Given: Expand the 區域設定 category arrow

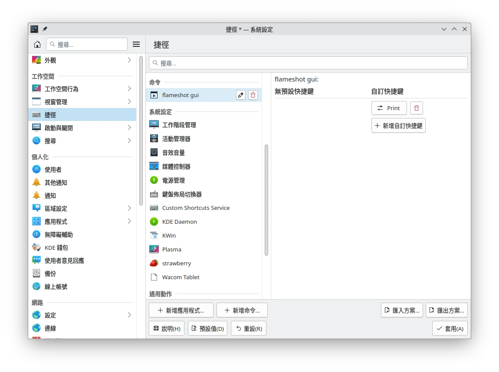Looking at the screenshot, I should pos(129,209).
